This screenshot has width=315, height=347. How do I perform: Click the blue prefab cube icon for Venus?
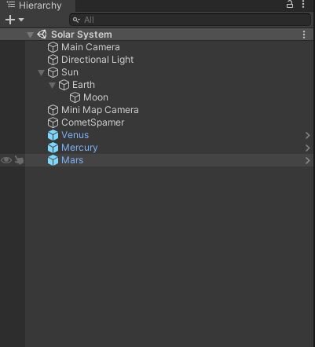pyautogui.click(x=53, y=135)
